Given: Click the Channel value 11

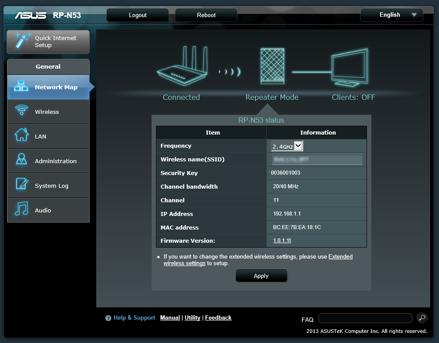Looking at the screenshot, I should click(276, 200).
